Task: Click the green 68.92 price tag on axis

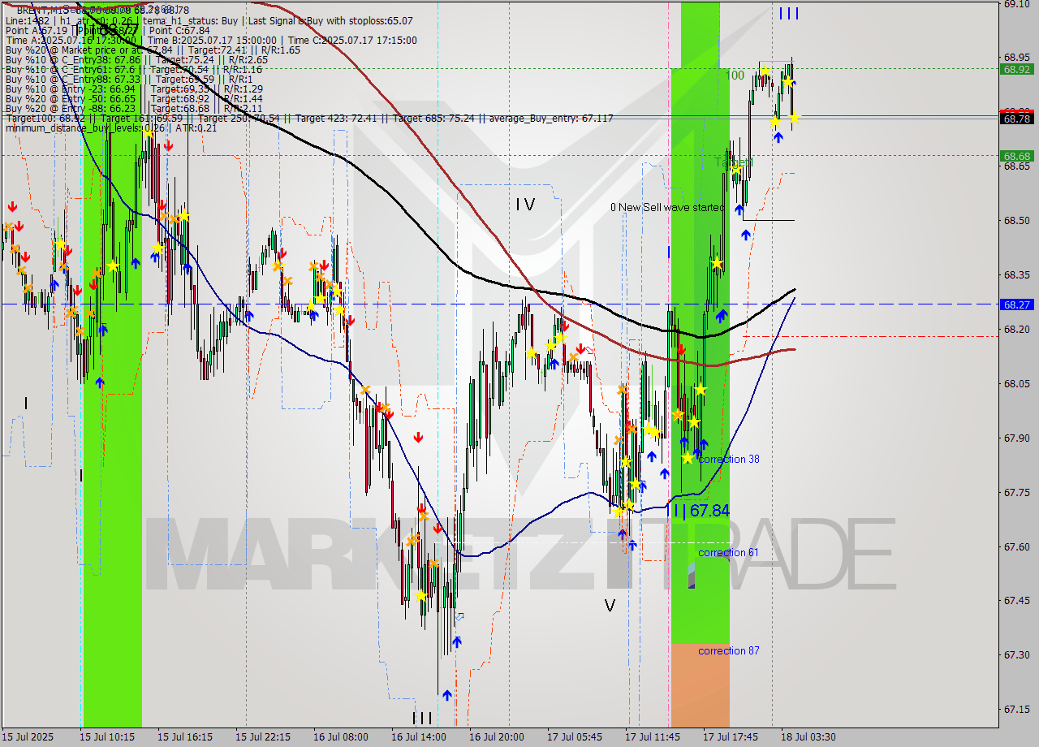Action: point(1016,70)
